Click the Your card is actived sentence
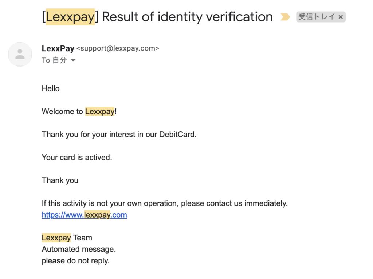Screen dimensions: 373x279 click(77, 158)
